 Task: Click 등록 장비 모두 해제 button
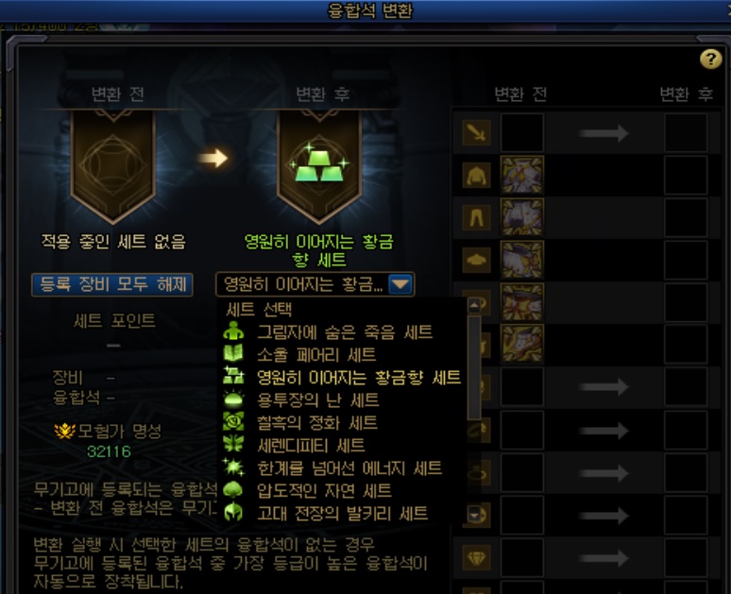[x=112, y=284]
